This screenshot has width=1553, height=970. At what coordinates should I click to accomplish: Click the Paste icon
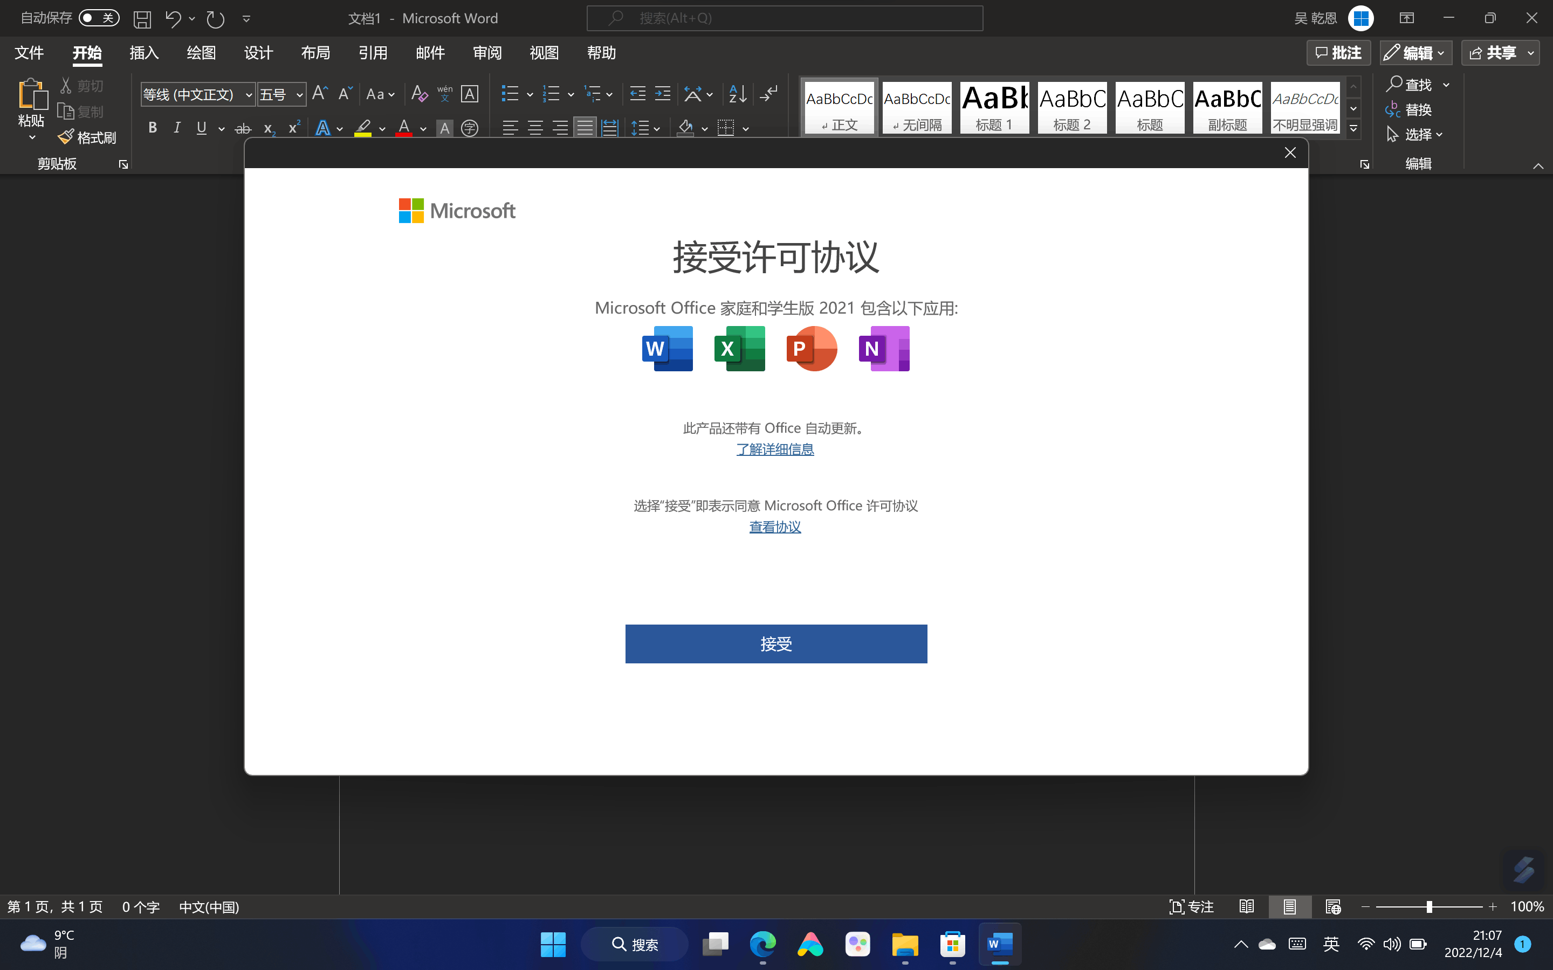[31, 102]
